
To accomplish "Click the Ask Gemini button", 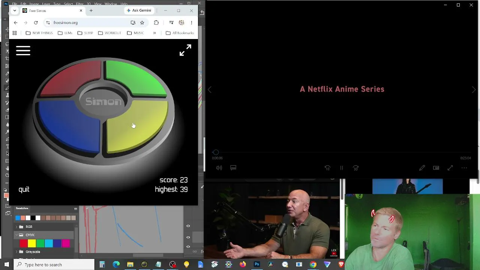I will pos(139,10).
